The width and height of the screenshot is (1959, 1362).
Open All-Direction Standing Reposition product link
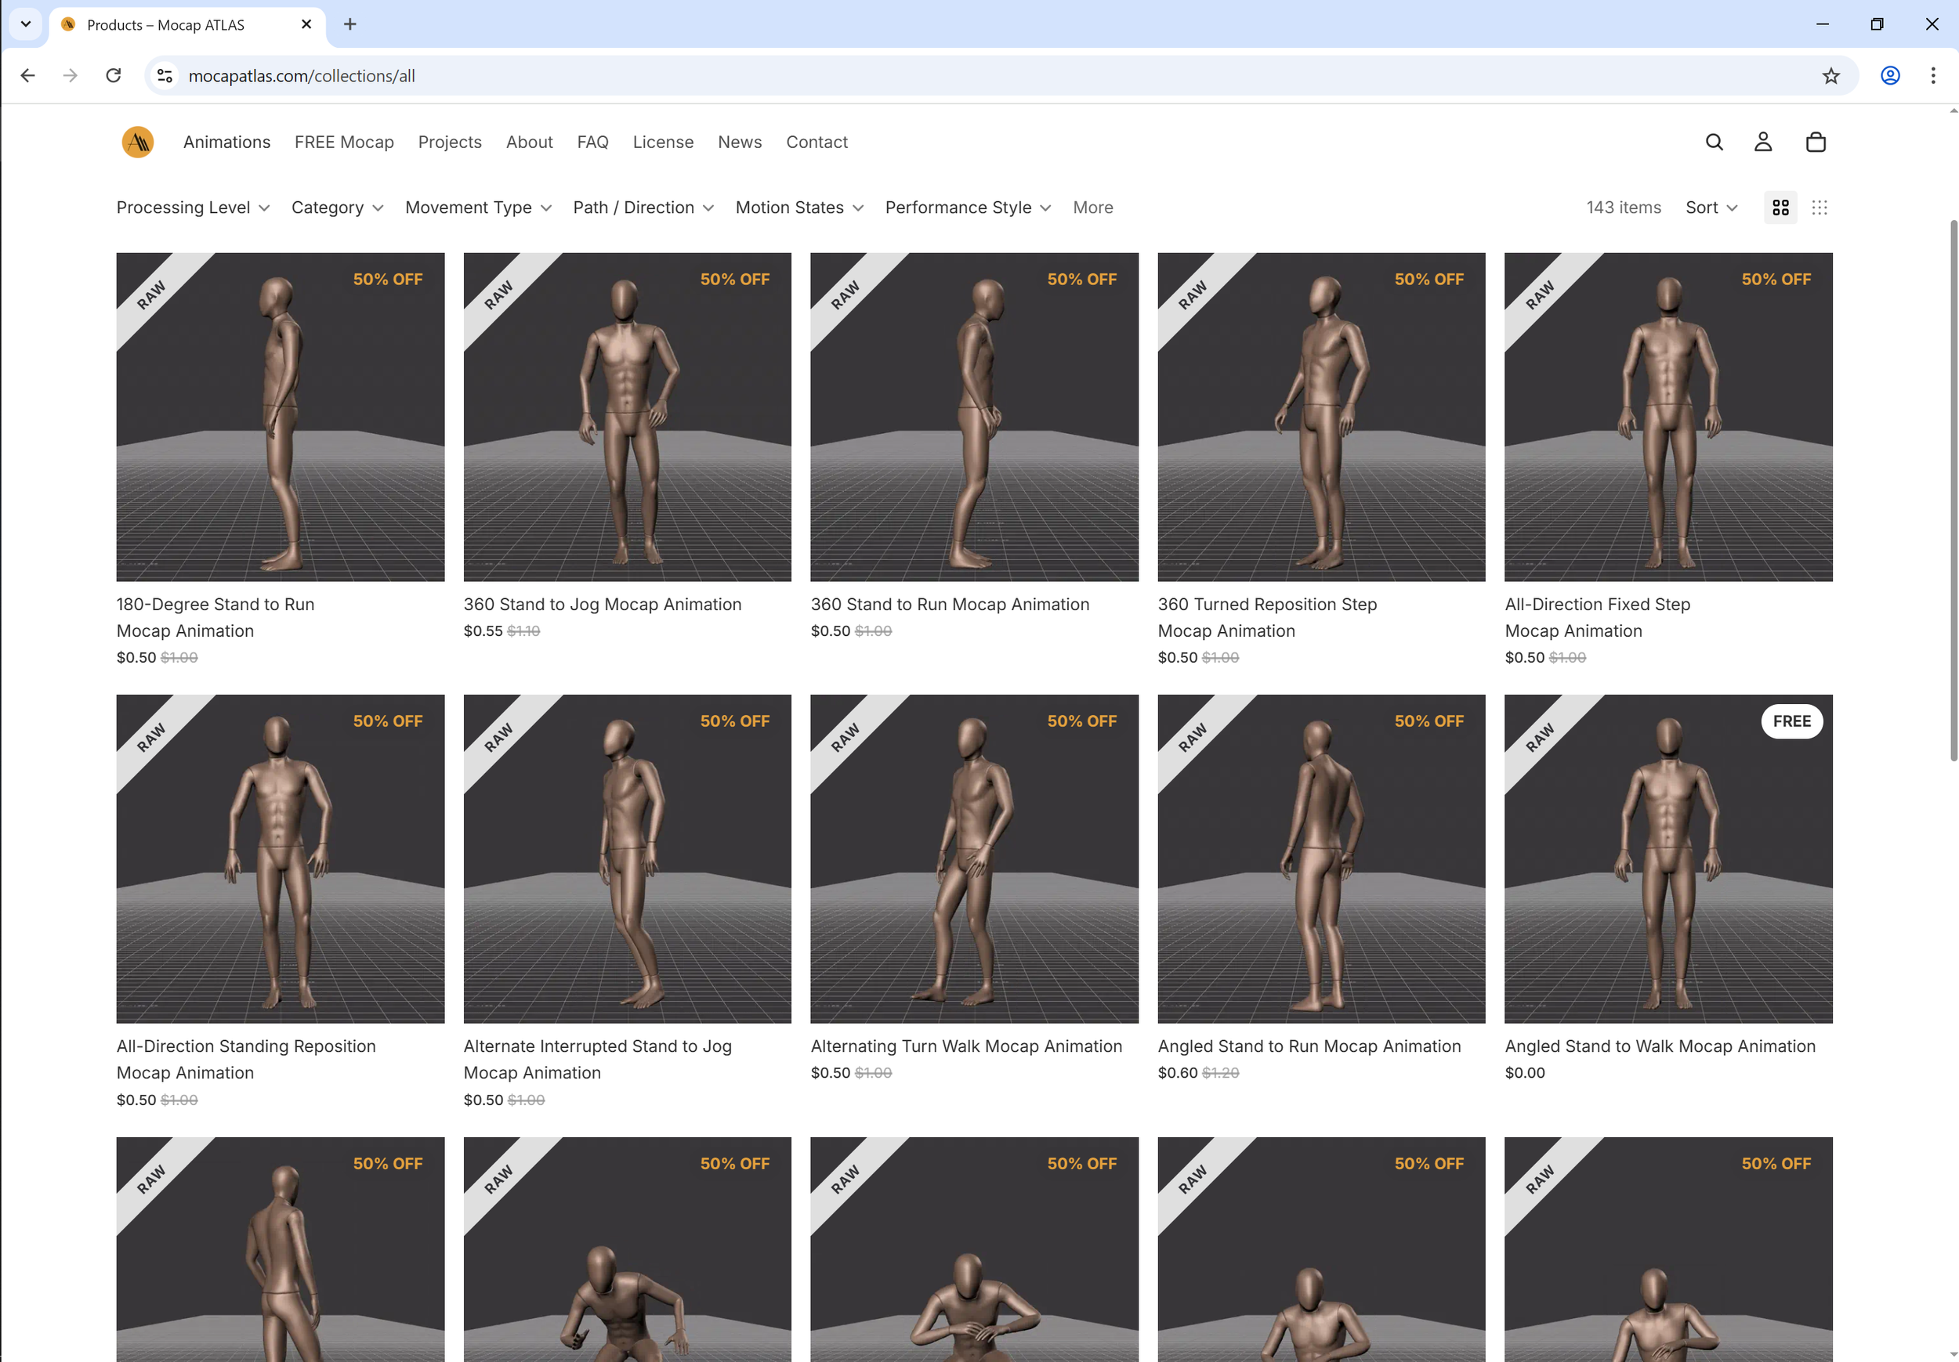point(246,1058)
